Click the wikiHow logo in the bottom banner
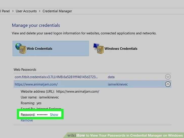The height and width of the screenshot is (138, 184). click(72, 135)
